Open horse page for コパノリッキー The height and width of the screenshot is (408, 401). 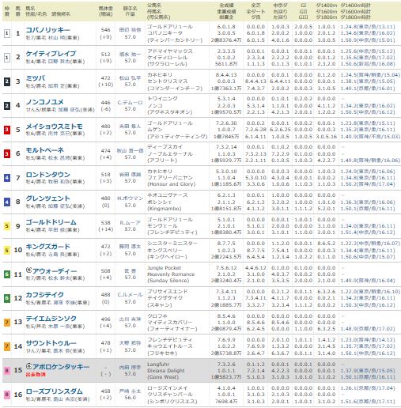[x=47, y=30]
